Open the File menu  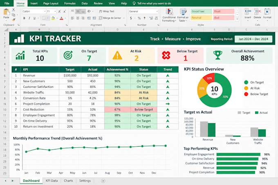[x=7, y=3]
